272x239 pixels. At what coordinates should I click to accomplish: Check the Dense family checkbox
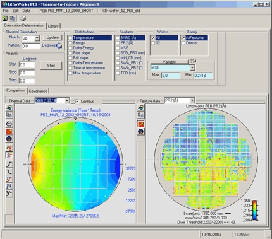pyautogui.click(x=183, y=43)
